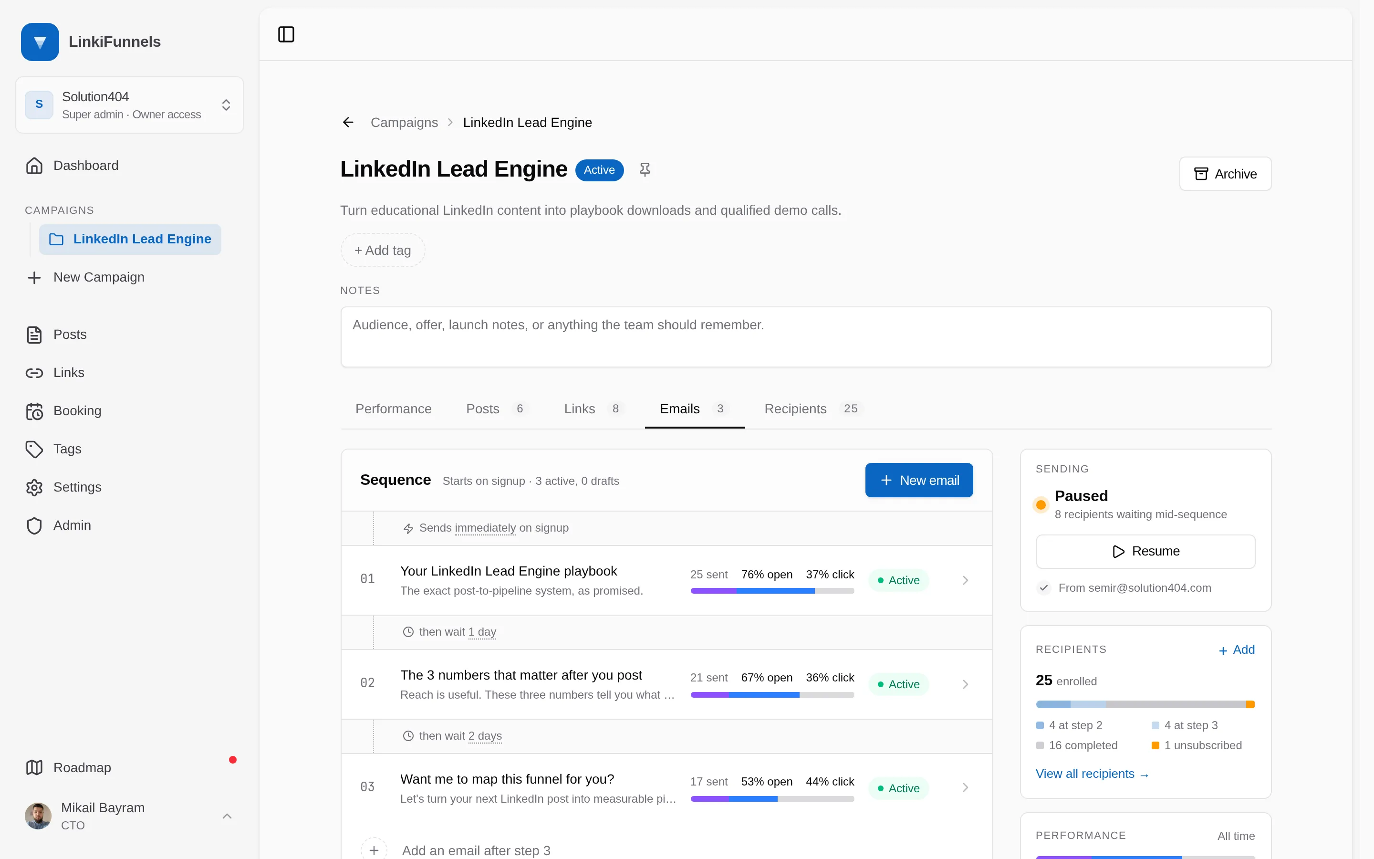Click the Archive button

1225,174
